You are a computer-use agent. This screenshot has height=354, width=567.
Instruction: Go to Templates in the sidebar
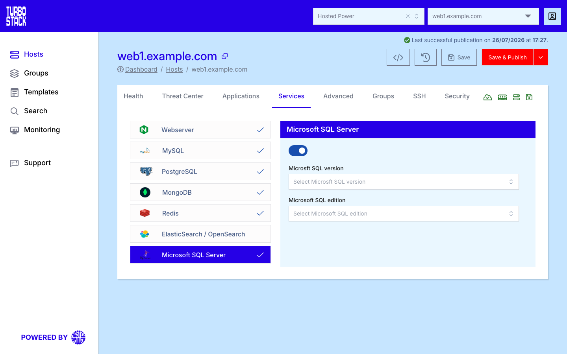pyautogui.click(x=34, y=92)
